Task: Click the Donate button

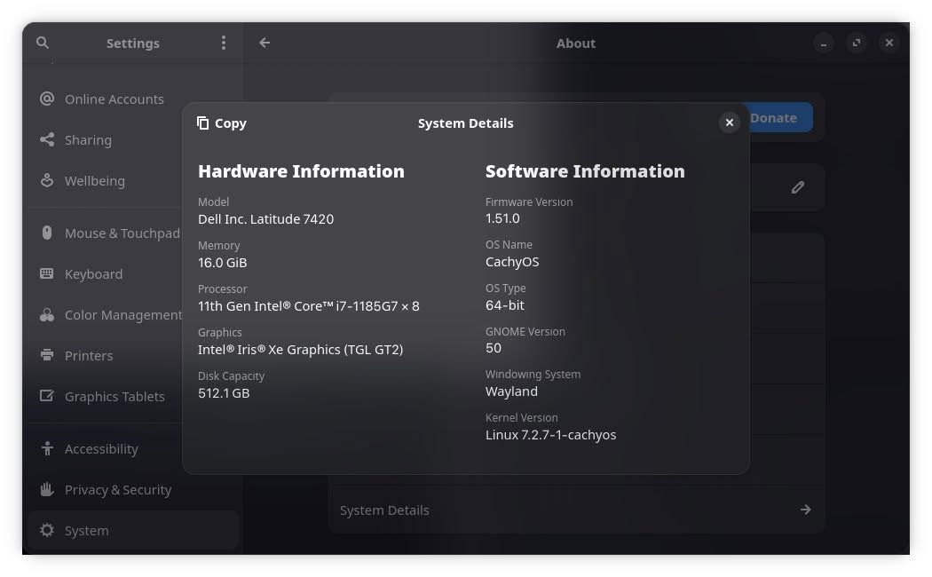Action: [x=778, y=118]
